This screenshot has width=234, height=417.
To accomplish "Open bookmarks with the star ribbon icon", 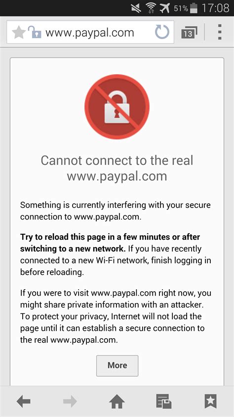I will pos(211,401).
